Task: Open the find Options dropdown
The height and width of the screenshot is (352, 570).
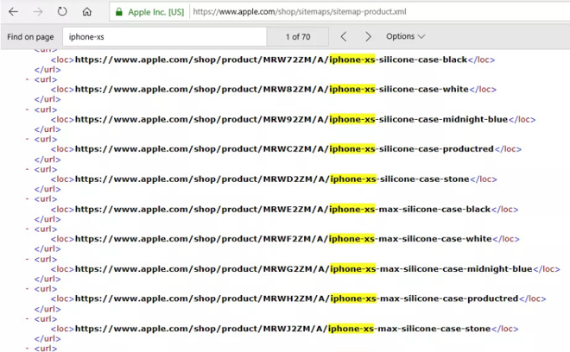Action: click(405, 36)
